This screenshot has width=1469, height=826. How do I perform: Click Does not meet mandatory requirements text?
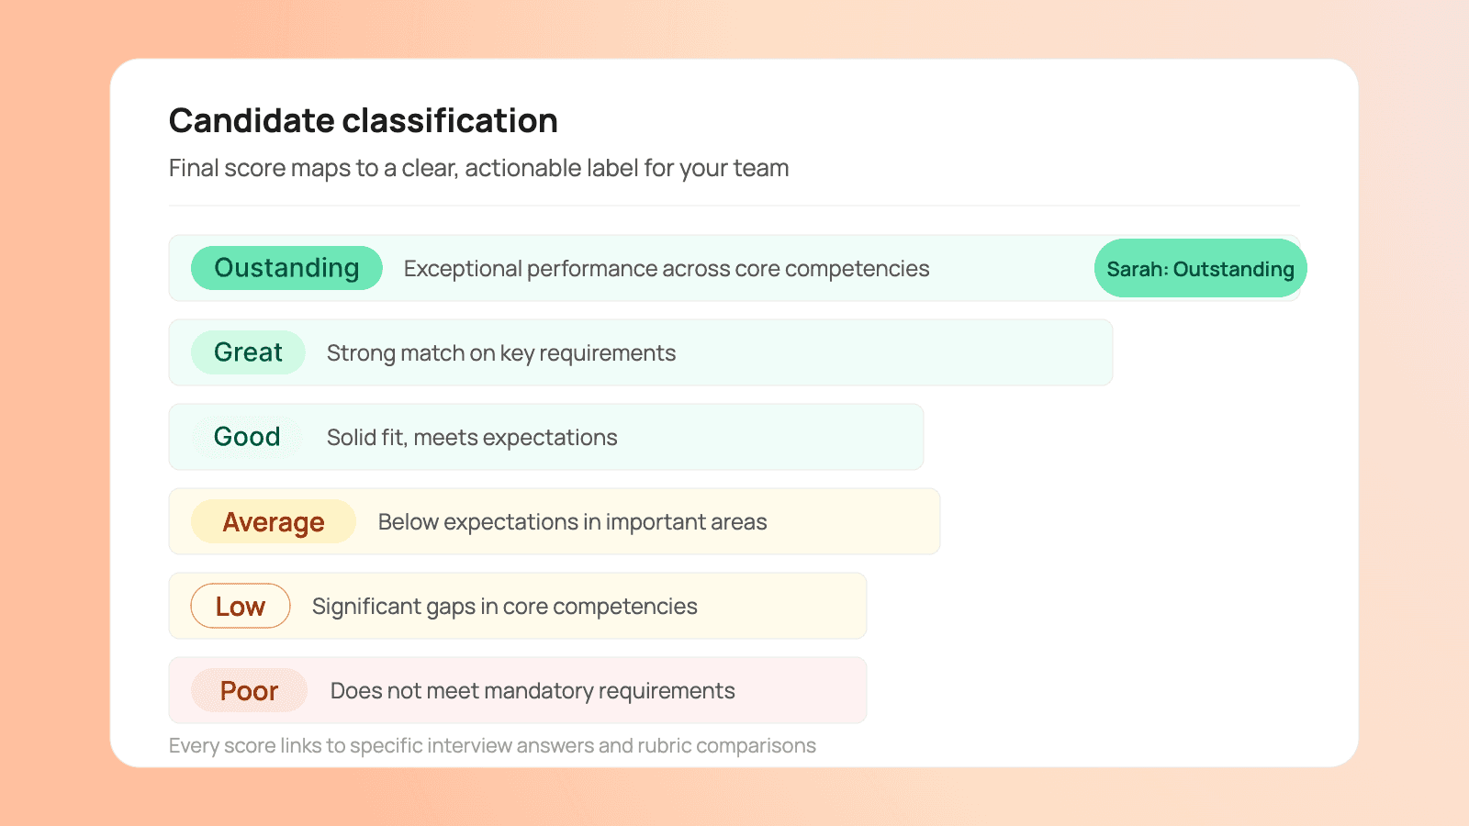[x=533, y=691]
